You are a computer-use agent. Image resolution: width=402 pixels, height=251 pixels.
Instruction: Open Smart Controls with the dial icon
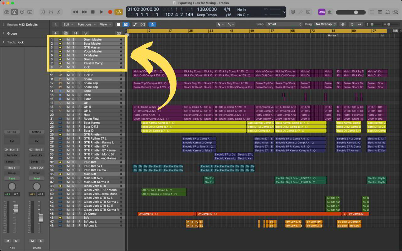pyautogui.click(x=43, y=12)
